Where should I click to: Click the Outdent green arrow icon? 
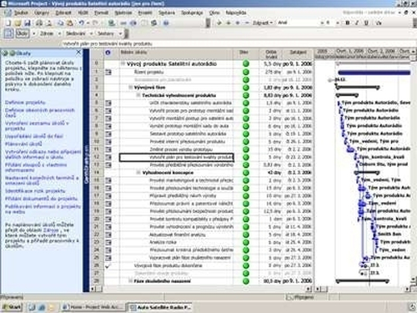click(219, 23)
